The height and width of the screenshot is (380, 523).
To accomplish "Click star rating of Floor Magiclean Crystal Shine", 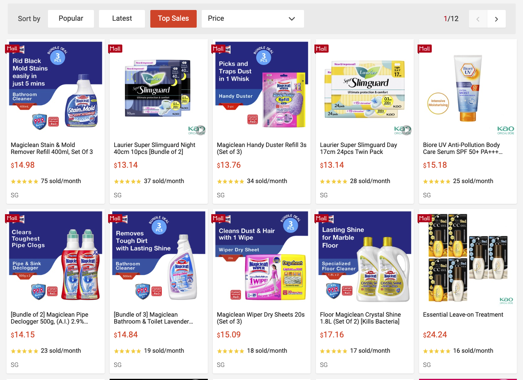I will pos(334,351).
